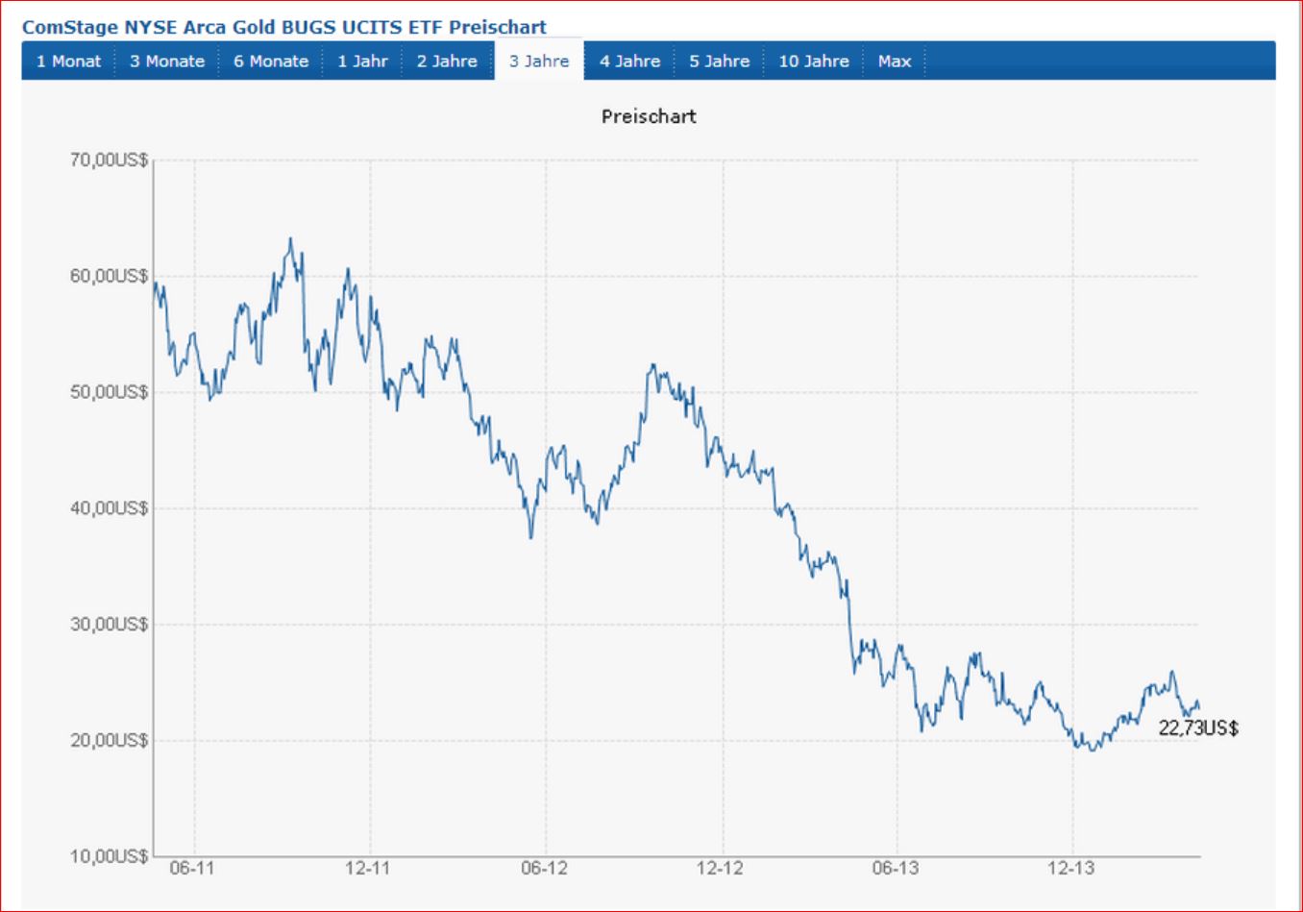Open the 5 Jahre tab
1303x912 pixels.
point(719,61)
